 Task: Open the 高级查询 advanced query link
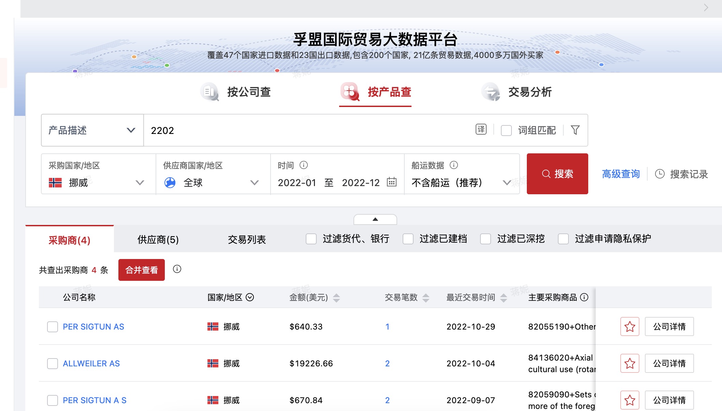click(621, 174)
